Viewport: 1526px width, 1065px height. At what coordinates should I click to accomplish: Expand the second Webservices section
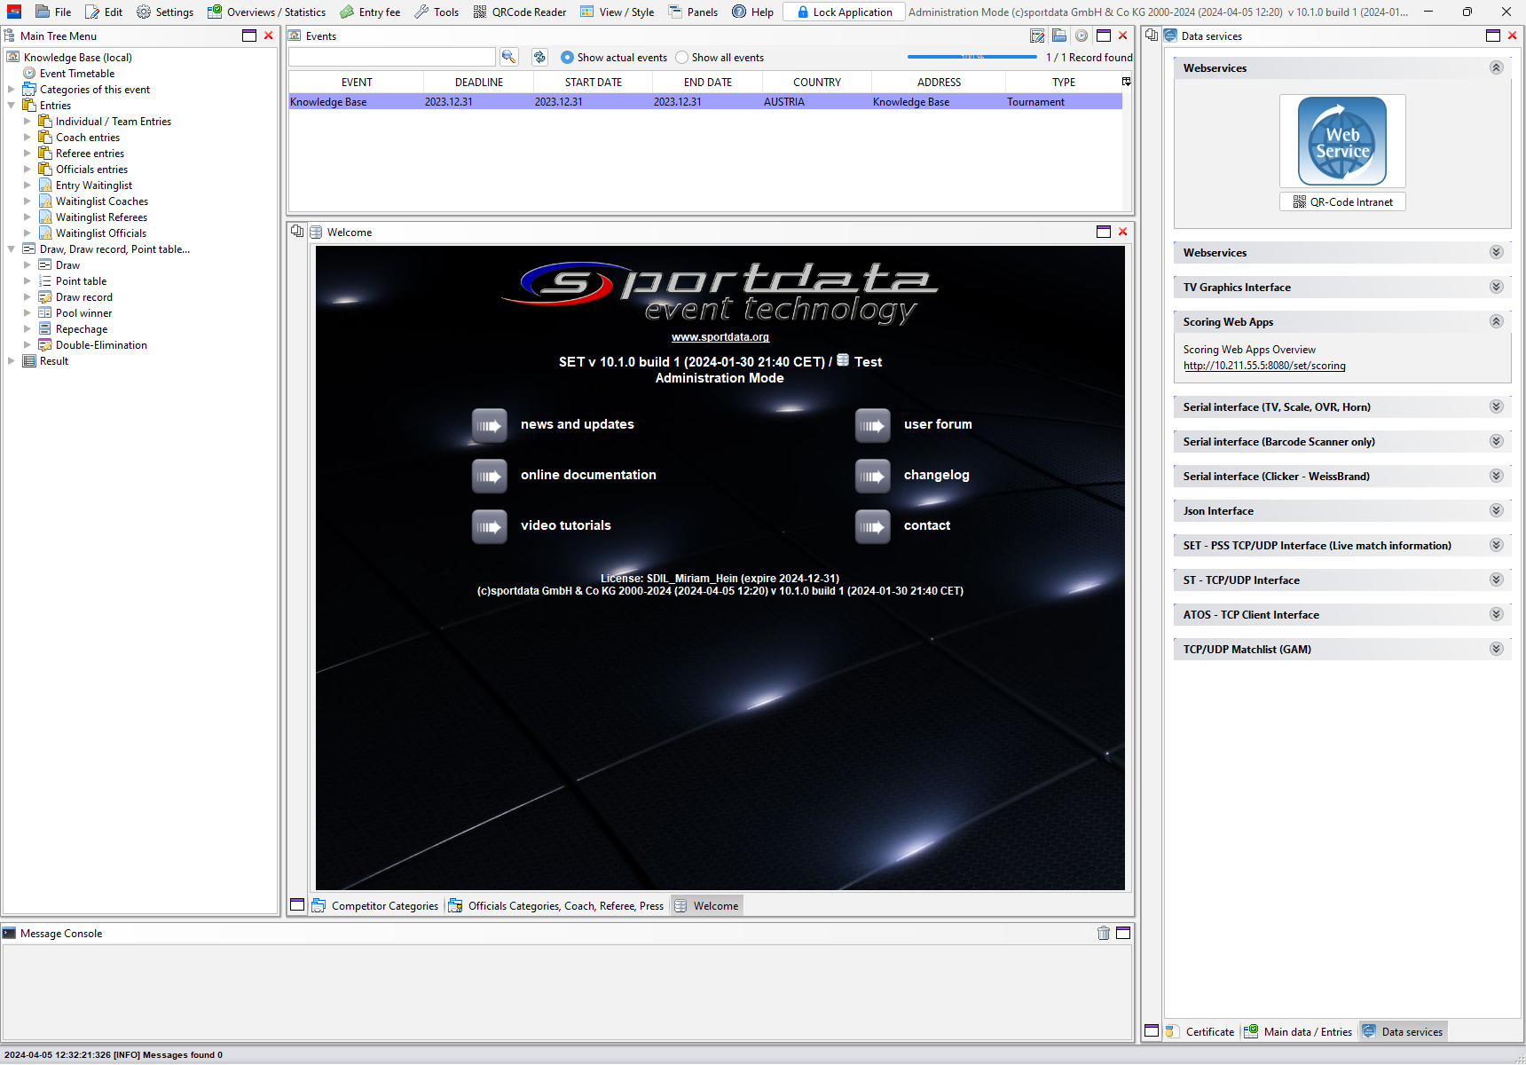coord(1496,252)
